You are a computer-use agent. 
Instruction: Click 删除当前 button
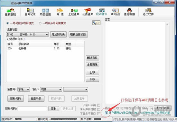(x=92, y=58)
